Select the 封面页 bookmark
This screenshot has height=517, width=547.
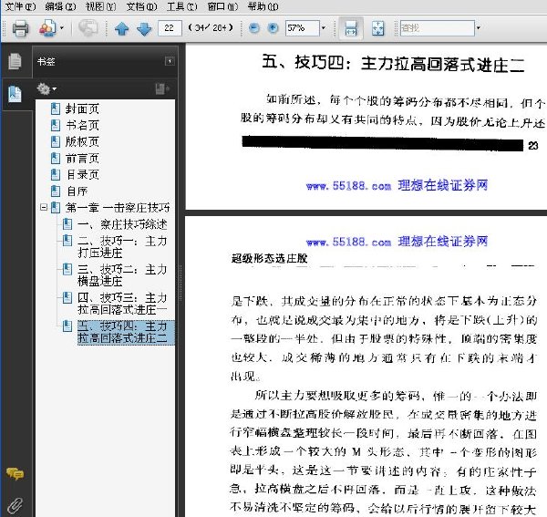click(82, 109)
